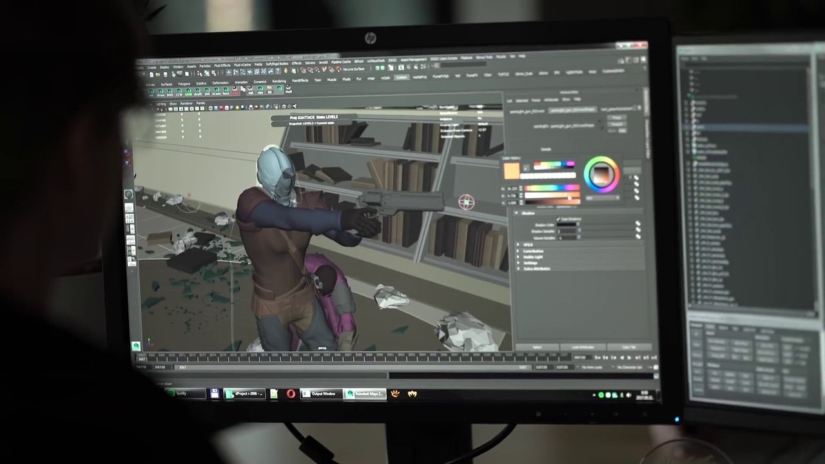
Task: Click Shadow Samples input field
Action: pyautogui.click(x=567, y=231)
